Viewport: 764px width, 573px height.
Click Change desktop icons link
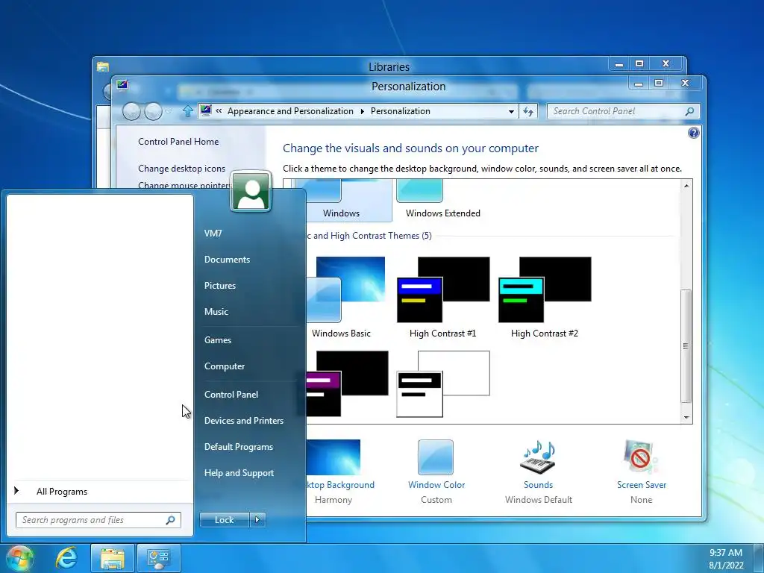tap(182, 168)
